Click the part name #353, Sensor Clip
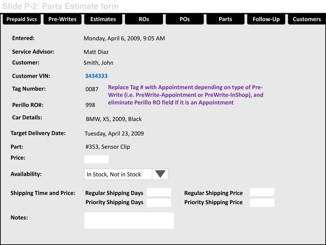Screen dimensions: 326x245 (x=108, y=147)
